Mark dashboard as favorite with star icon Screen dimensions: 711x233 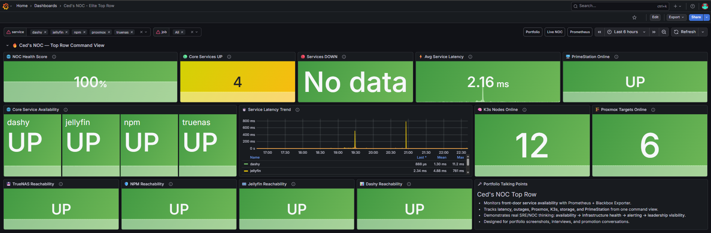(x=635, y=17)
